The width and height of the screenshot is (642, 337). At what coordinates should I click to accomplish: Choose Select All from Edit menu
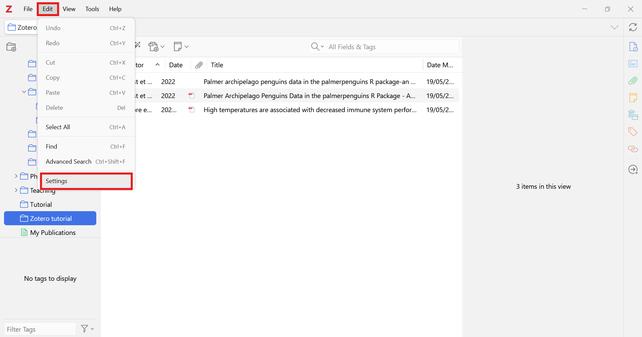coord(86,127)
